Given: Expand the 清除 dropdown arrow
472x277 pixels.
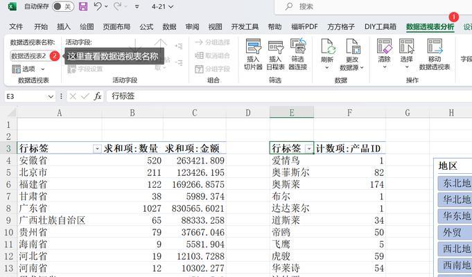Looking at the screenshot, I should tap(385, 67).
